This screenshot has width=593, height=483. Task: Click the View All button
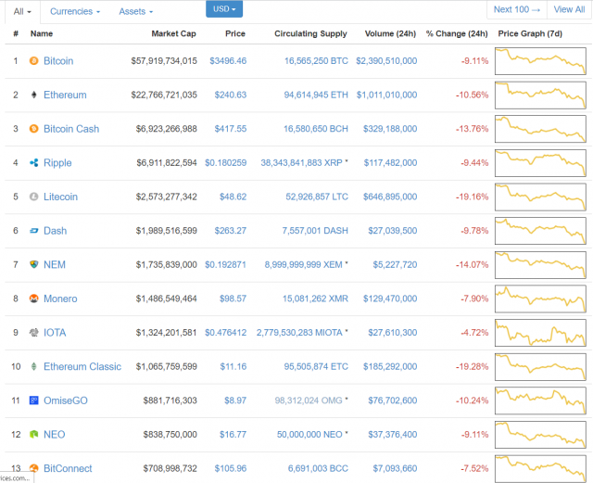tap(569, 9)
